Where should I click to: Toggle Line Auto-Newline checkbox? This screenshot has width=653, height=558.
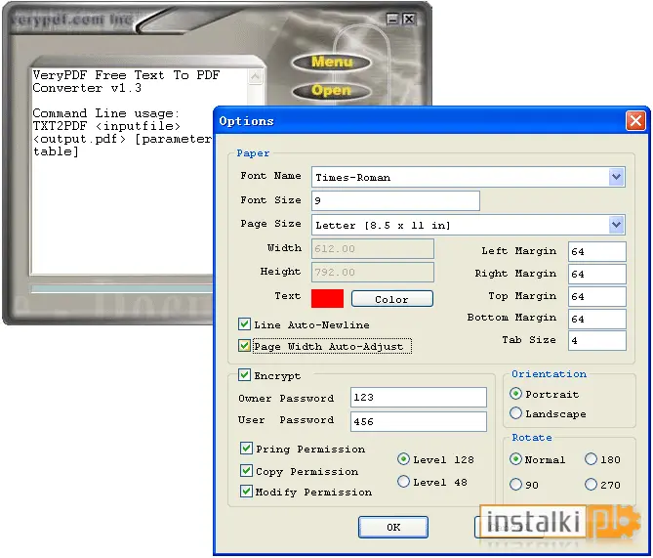click(244, 324)
